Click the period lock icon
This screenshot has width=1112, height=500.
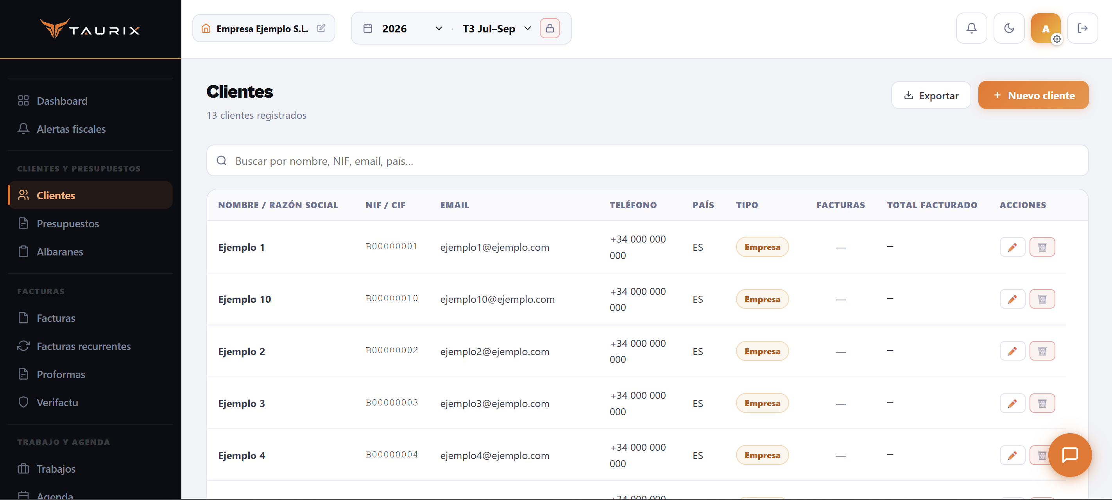[x=550, y=29]
